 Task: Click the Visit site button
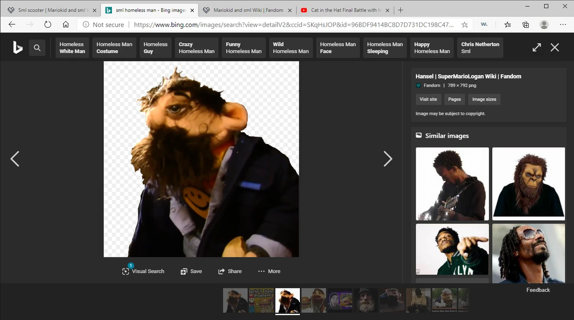tap(428, 99)
